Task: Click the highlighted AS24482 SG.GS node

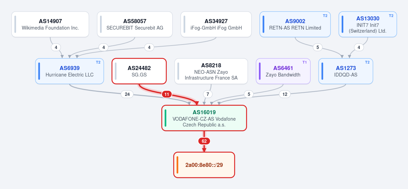Action: pyautogui.click(x=139, y=71)
